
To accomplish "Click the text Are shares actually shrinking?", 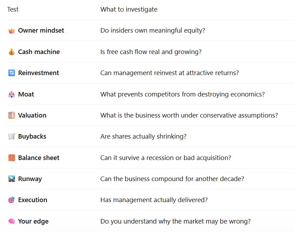I will click(143, 137).
